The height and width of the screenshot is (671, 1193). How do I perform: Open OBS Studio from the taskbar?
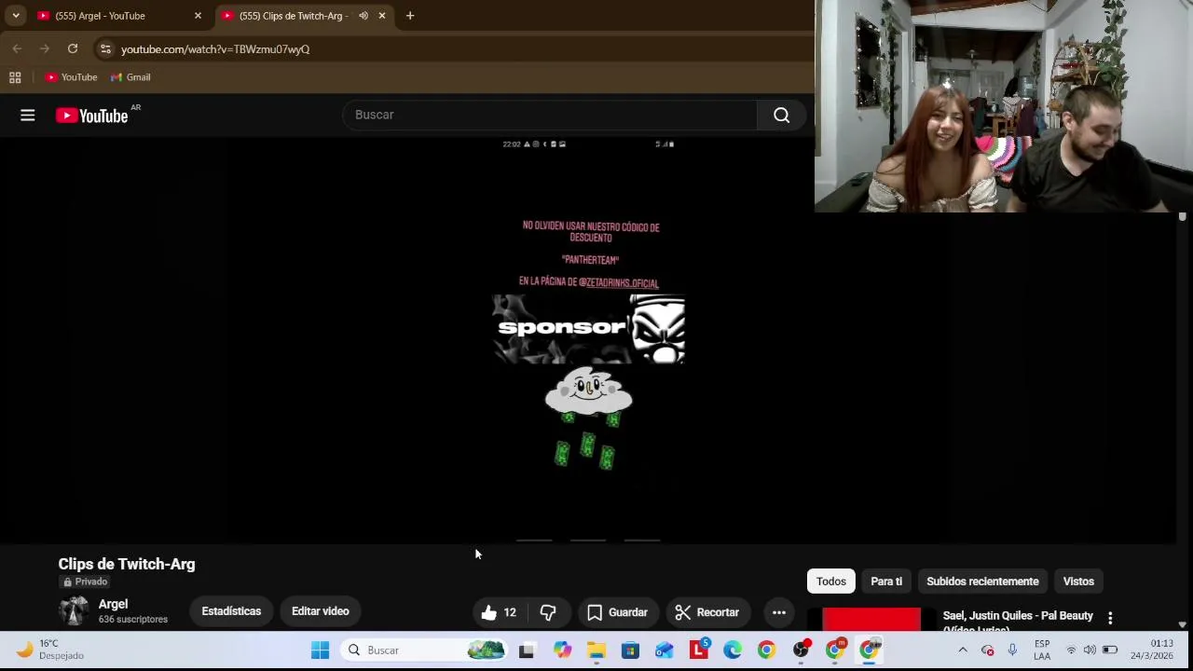tap(801, 650)
